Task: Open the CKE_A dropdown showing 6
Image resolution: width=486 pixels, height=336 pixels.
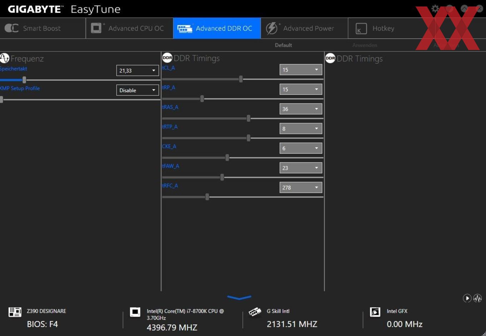Action: click(301, 148)
